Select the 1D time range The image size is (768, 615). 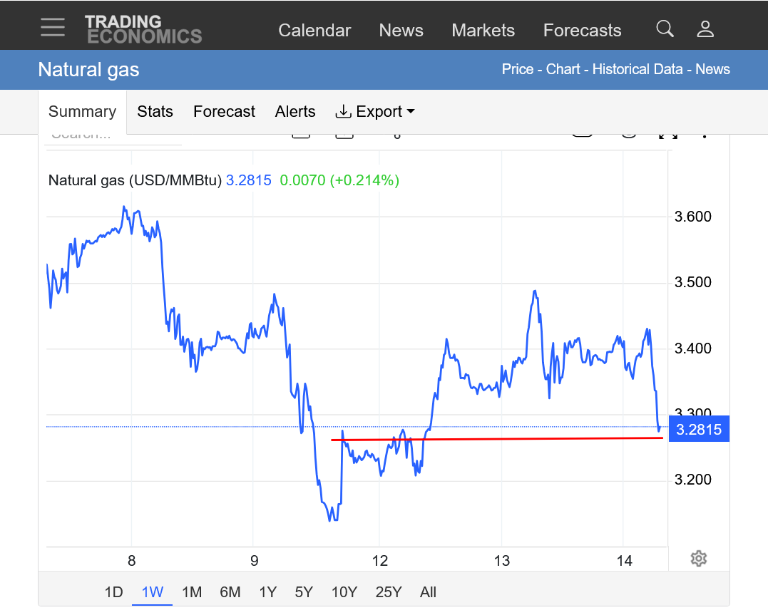tap(114, 592)
